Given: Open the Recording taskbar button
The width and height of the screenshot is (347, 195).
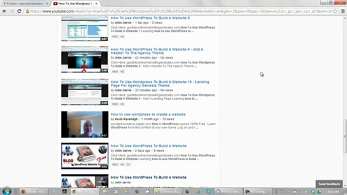Looking at the screenshot, I should point(258,191).
